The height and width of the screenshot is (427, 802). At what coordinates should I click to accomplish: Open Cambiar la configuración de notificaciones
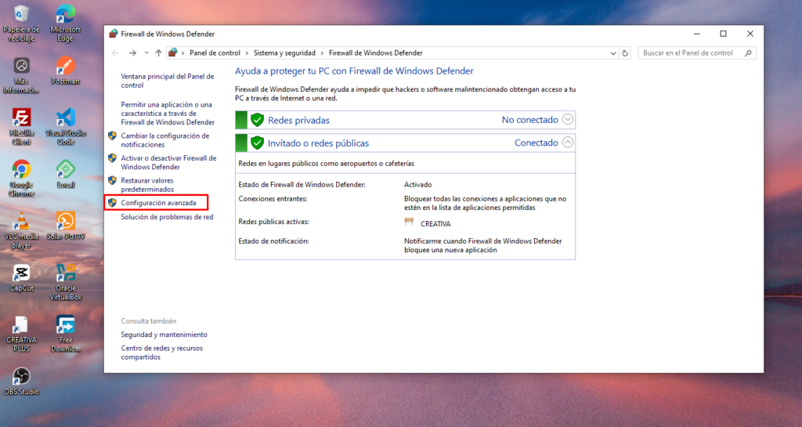164,140
